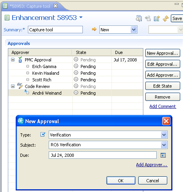Open the Subject dropdown showing RC6 Verification
183x192 pixels.
tap(164, 145)
